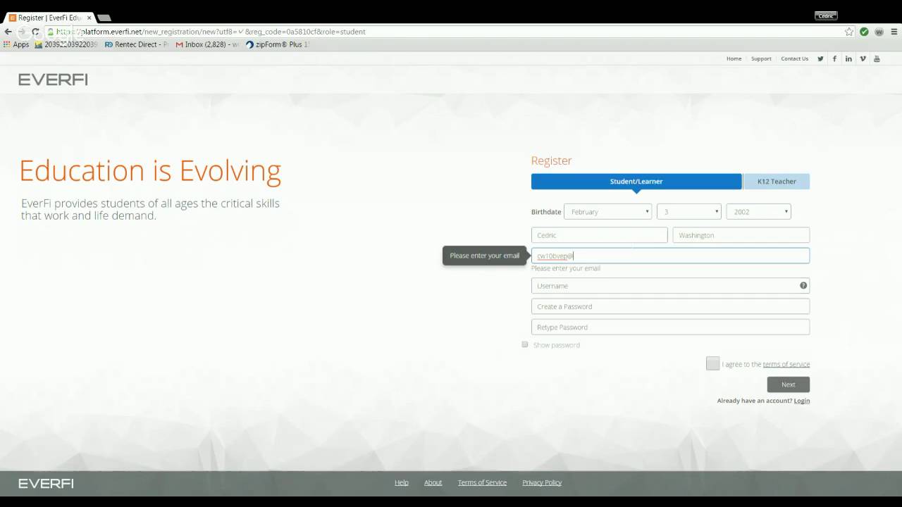Follow the Login link
The height and width of the screenshot is (507, 902).
[x=802, y=401]
